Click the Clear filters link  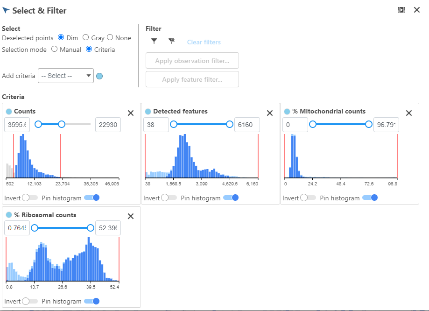point(204,42)
